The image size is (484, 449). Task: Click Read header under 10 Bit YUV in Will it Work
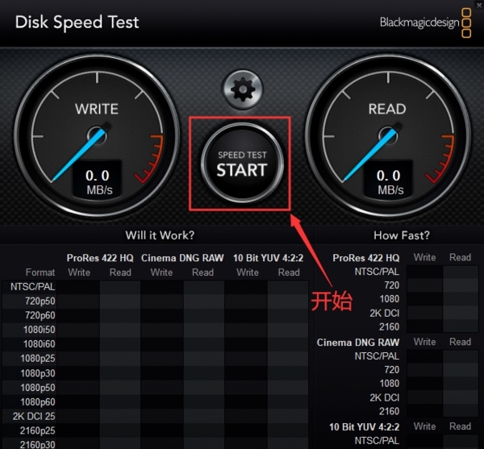289,272
